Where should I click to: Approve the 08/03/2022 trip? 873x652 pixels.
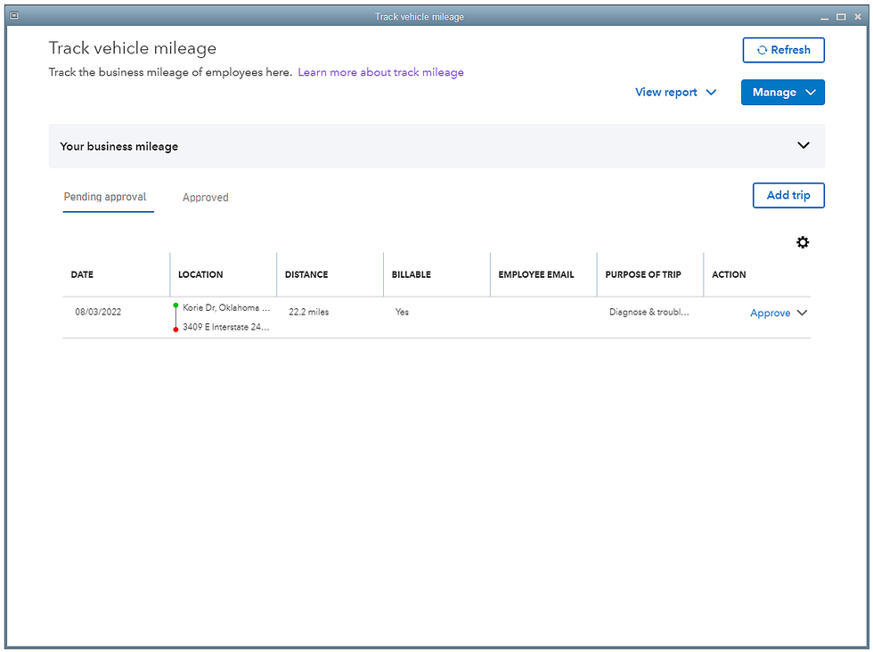[770, 314]
